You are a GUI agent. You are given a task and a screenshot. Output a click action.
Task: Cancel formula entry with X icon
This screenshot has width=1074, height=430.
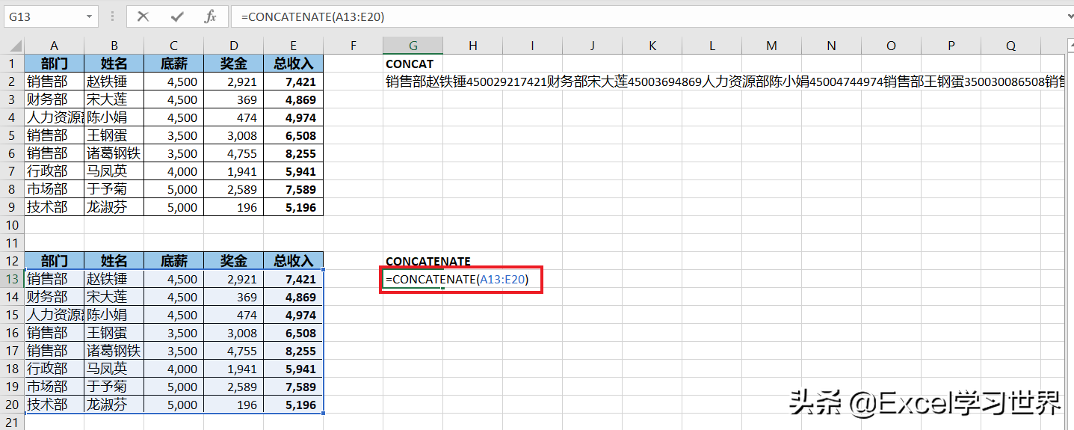pos(143,16)
